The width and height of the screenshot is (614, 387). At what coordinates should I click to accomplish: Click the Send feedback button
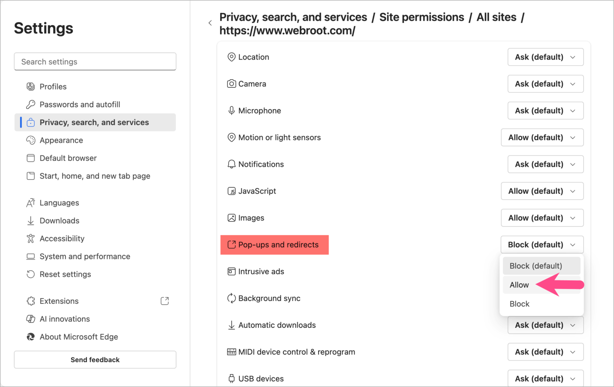(95, 359)
